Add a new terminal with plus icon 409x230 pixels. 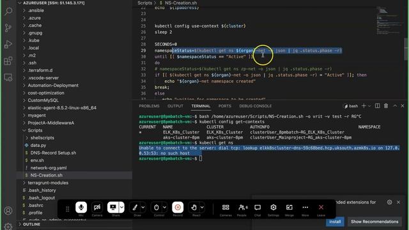click(364, 106)
